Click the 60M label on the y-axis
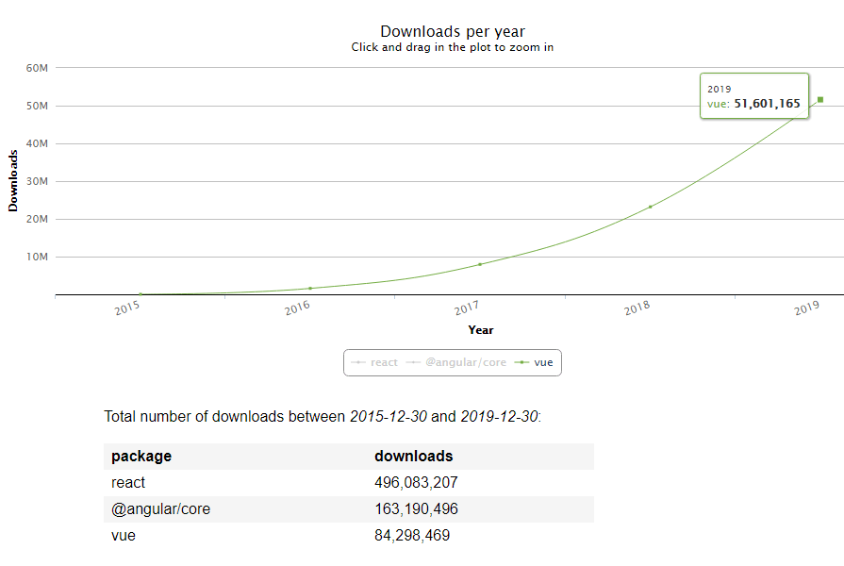 pos(37,68)
